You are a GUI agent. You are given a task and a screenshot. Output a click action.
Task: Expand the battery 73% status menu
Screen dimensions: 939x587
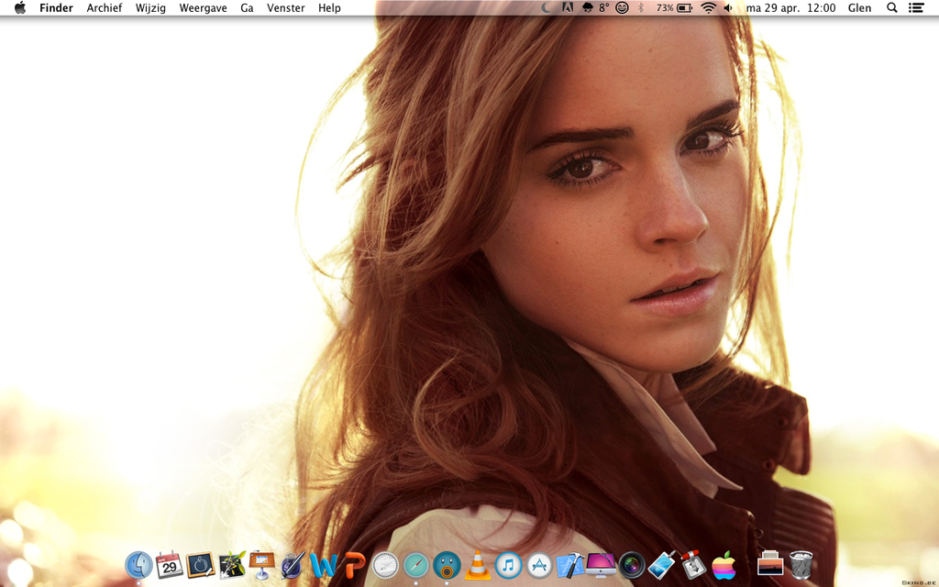click(x=674, y=8)
